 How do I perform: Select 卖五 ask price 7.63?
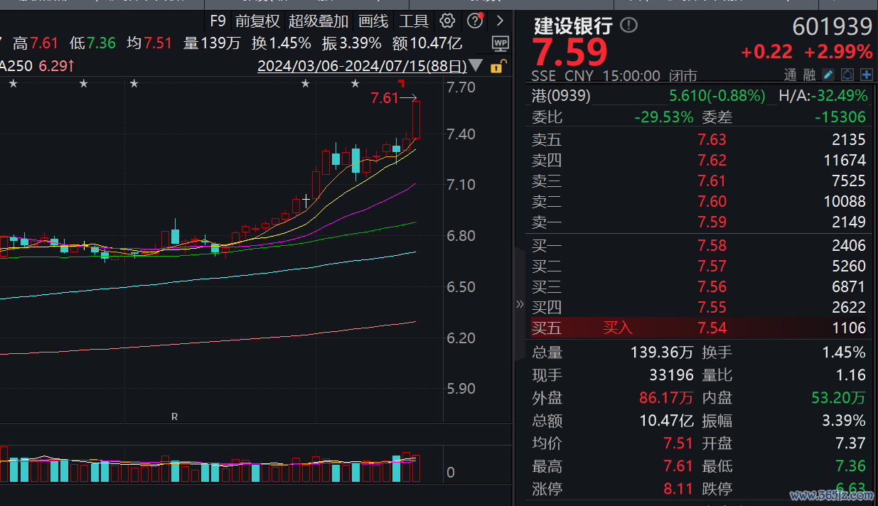point(712,139)
